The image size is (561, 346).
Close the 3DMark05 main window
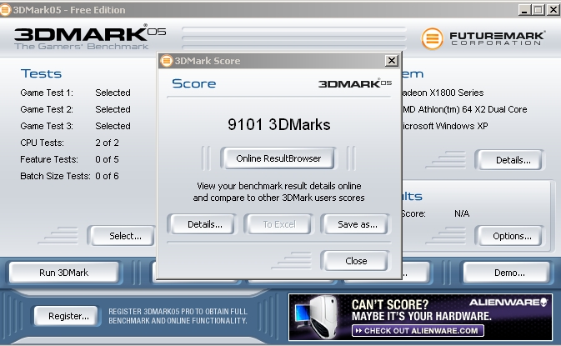click(553, 10)
